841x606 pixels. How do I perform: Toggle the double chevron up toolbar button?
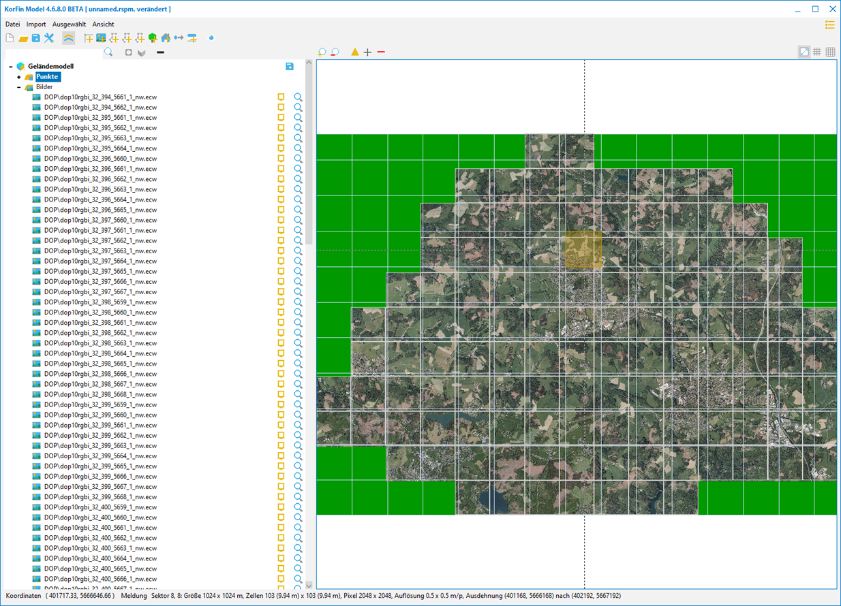tap(69, 38)
